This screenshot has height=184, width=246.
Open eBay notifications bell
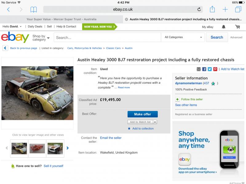224,27
